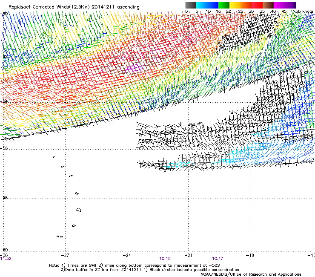Pick the red 30-35 knots legend swatch
315x277 pixels.
[257, 5]
